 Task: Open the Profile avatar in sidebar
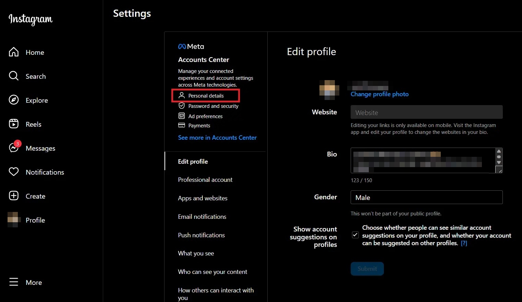coord(14,220)
